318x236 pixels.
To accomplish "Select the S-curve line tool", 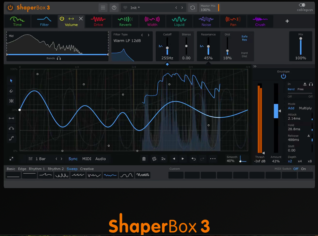I will 11,138.
